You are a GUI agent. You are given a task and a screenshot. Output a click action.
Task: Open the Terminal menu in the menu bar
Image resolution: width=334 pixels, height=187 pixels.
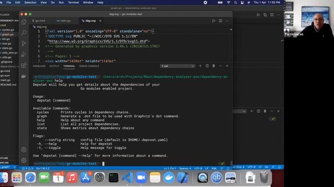(74, 3)
